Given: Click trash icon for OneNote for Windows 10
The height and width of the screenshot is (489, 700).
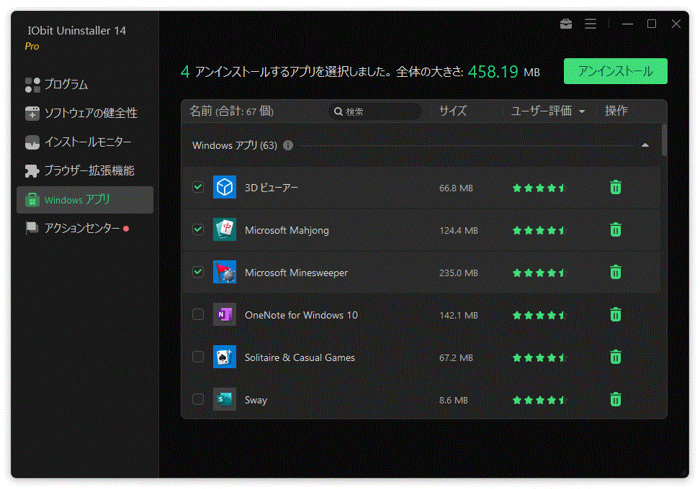Looking at the screenshot, I should [x=615, y=315].
